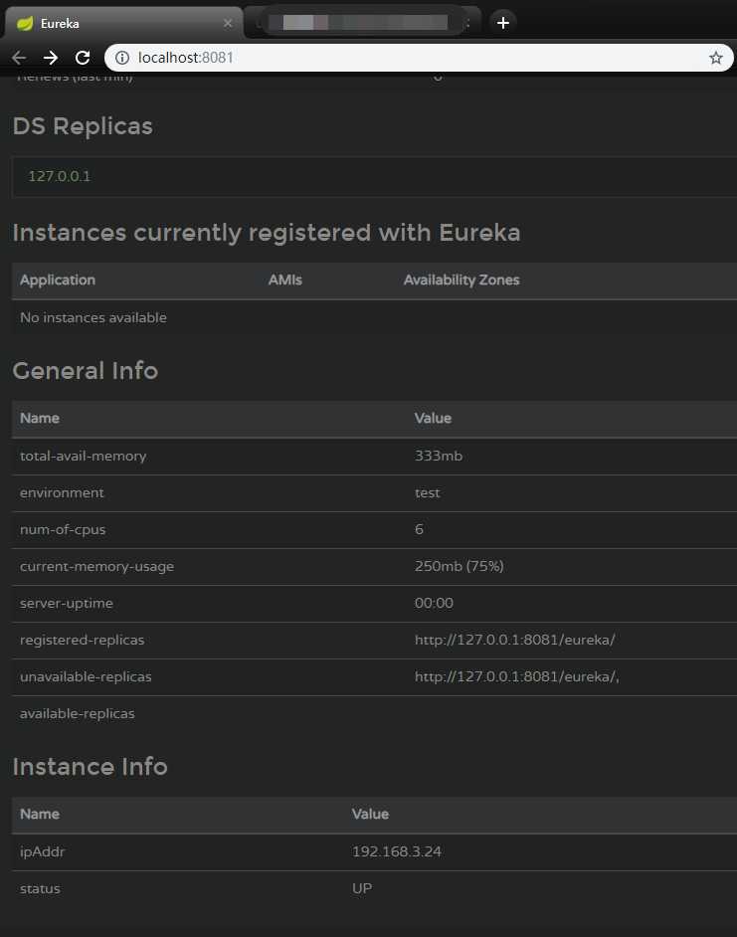Image resolution: width=737 pixels, height=937 pixels.
Task: Open the 127.0.0.1 DS replica link
Action: tap(59, 176)
